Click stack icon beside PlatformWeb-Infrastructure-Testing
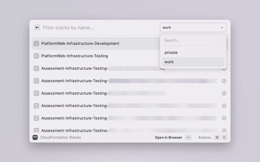 [x=36, y=56]
